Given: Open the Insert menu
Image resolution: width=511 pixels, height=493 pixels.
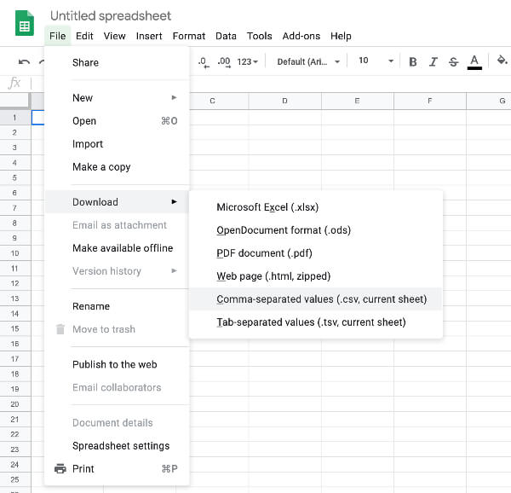Looking at the screenshot, I should [149, 36].
